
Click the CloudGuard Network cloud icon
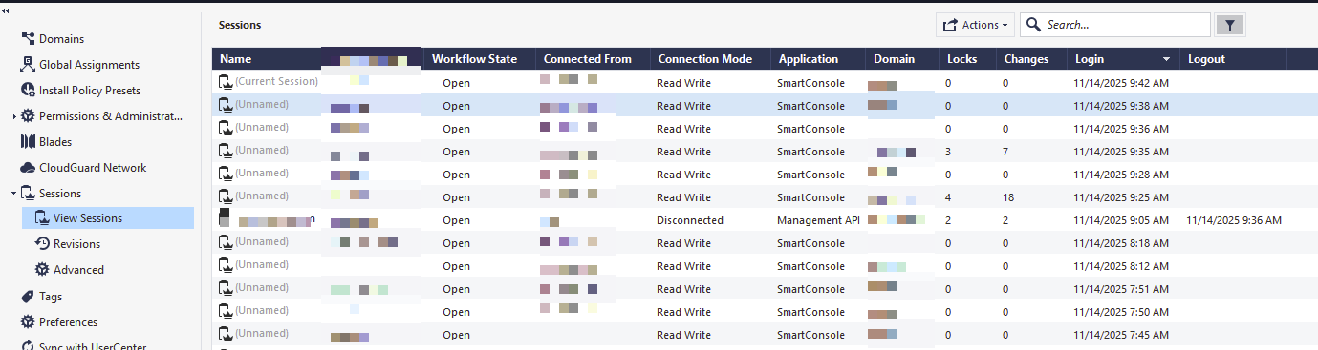click(28, 168)
